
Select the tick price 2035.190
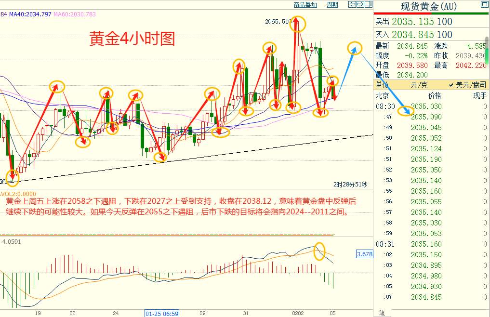pos(426,159)
